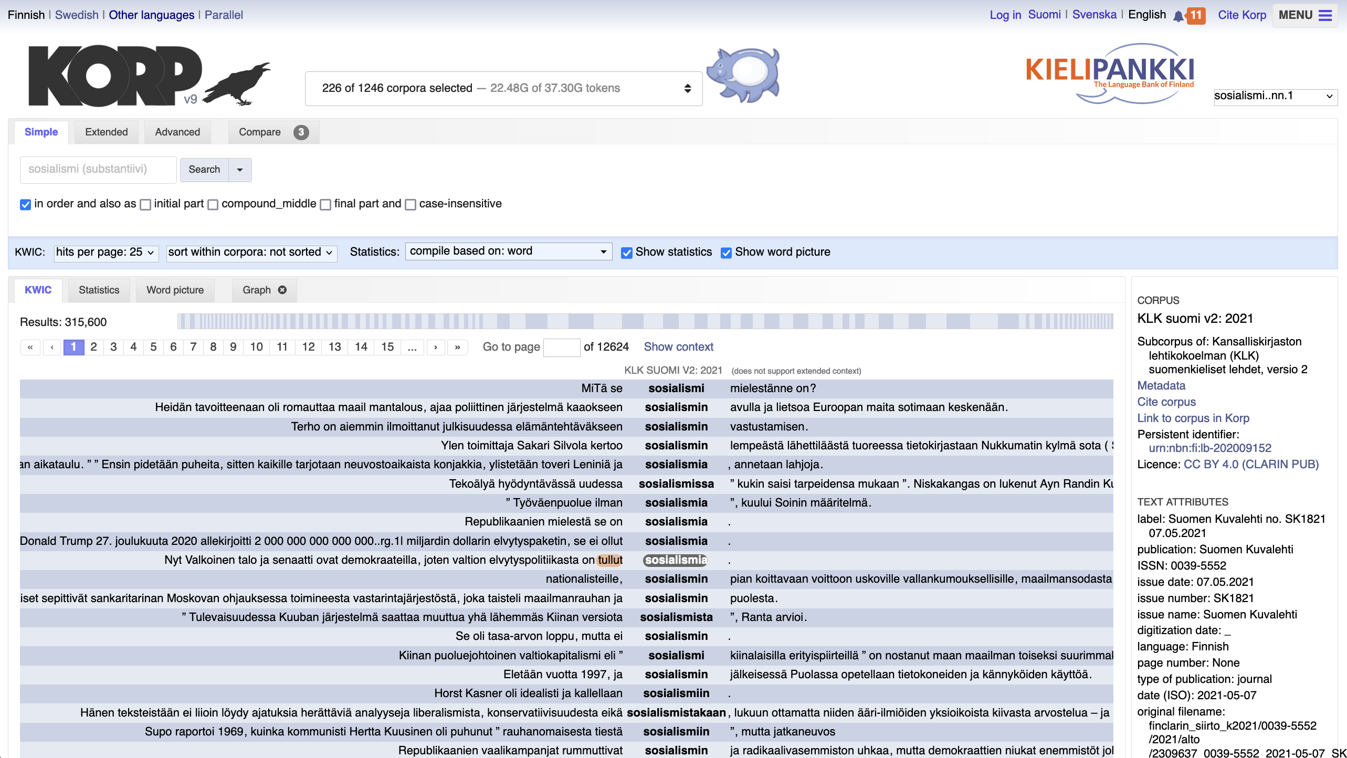Switch to the Extended search tab

106,132
